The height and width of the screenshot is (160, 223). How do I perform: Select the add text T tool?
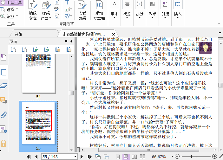click(x=67, y=2)
